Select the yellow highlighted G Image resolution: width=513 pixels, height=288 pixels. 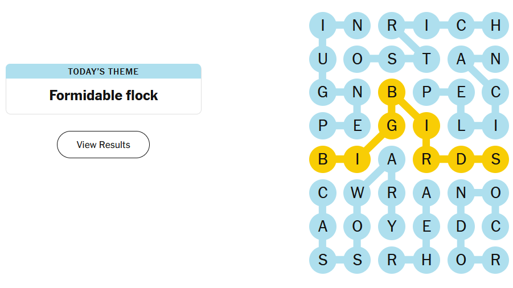coord(392,126)
